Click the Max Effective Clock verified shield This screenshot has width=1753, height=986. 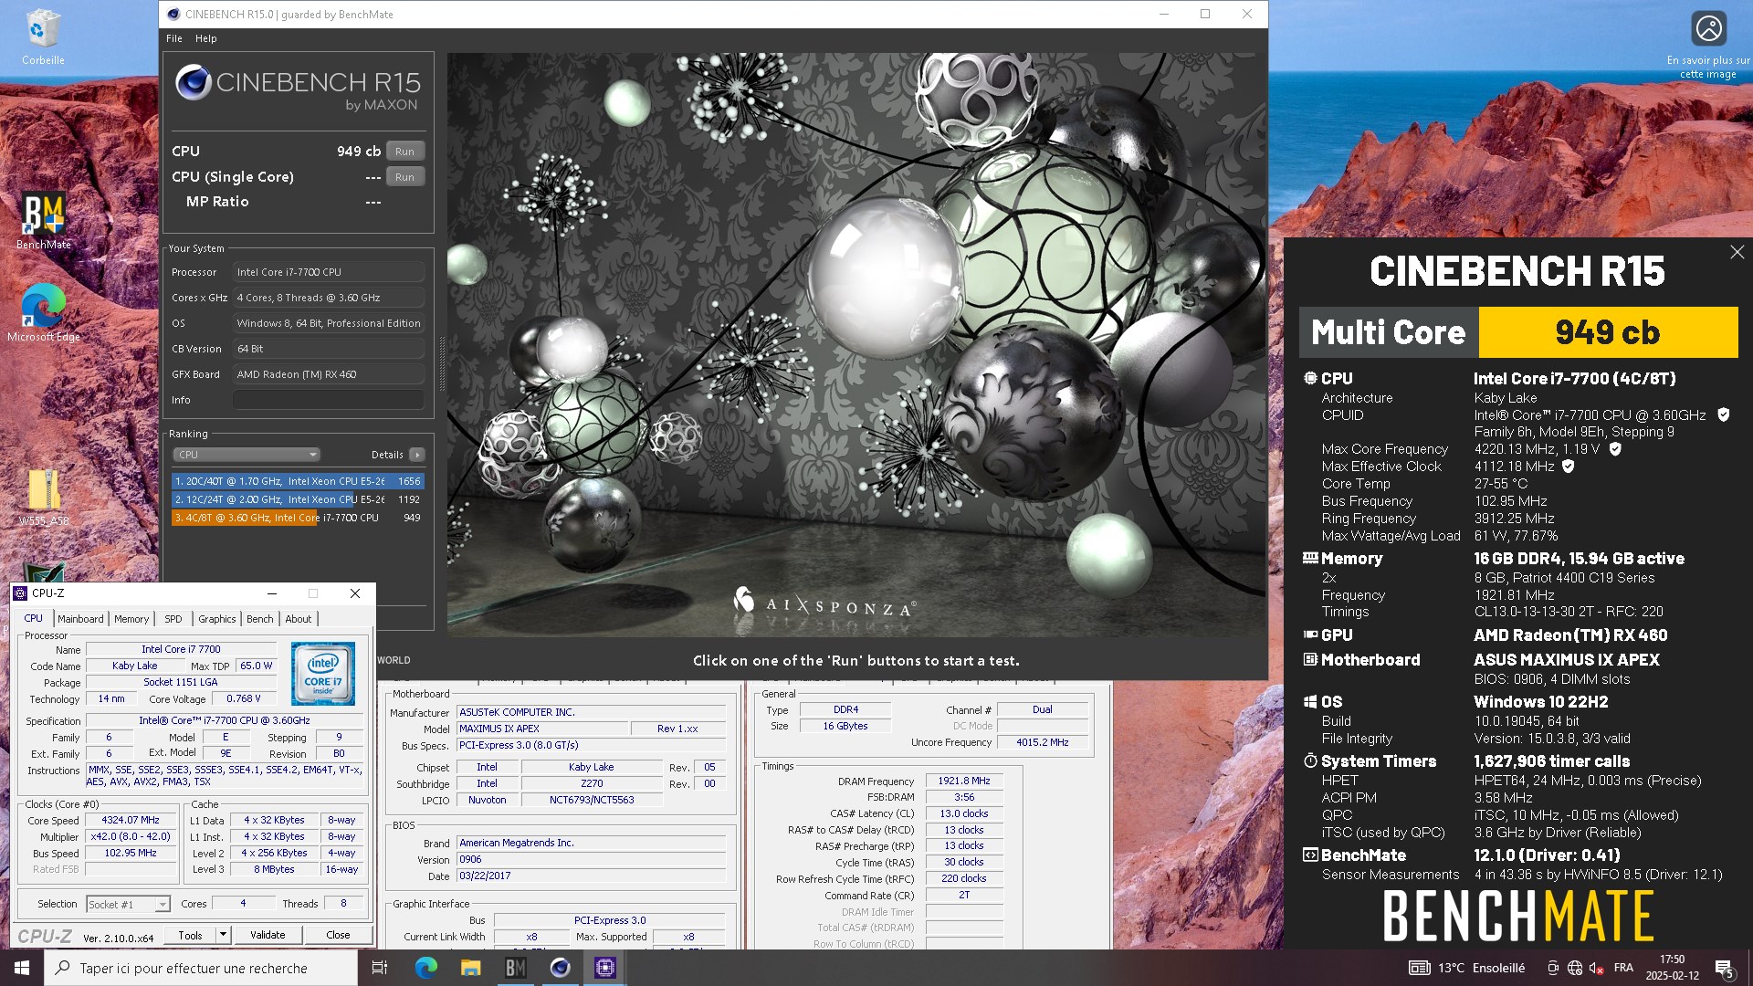pos(1568,467)
